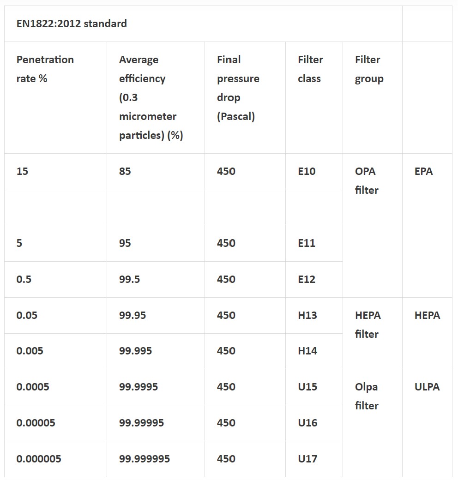The width and height of the screenshot is (458, 480).
Task: Click the EPA cell in last column
Action: (423, 171)
